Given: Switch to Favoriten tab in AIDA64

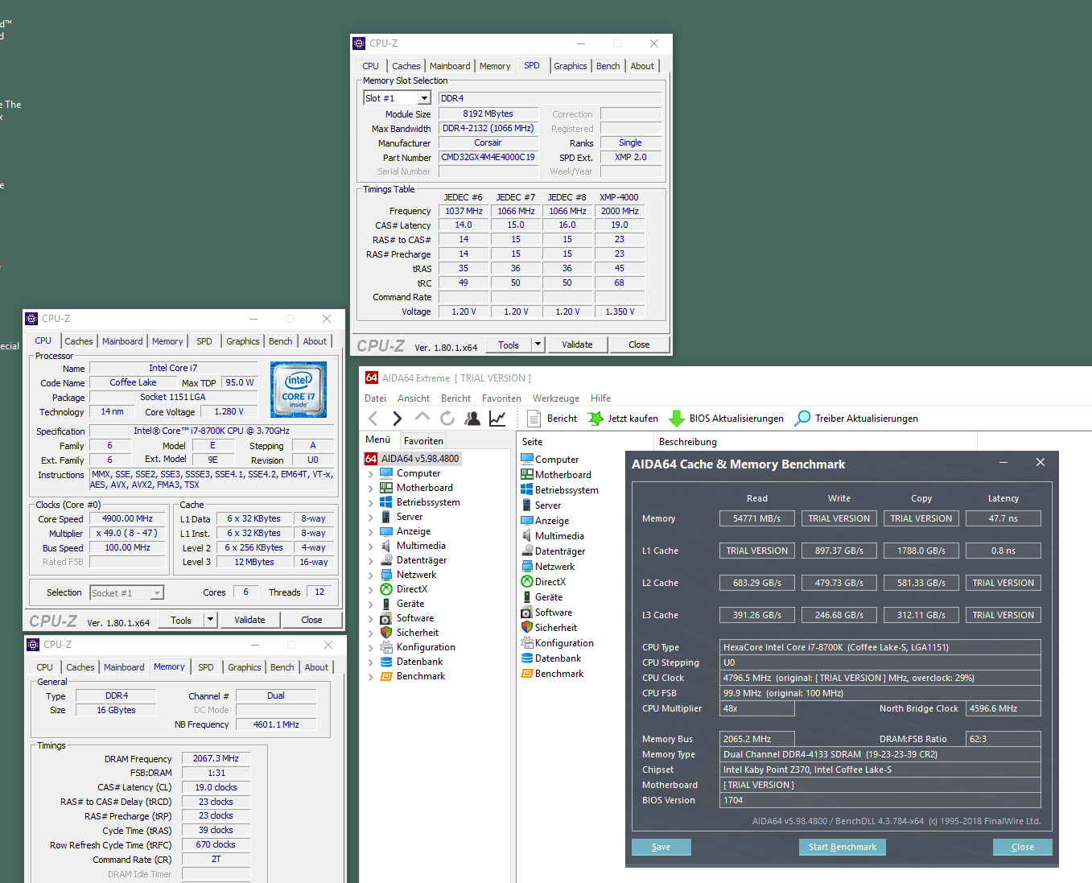Looking at the screenshot, I should click(423, 440).
